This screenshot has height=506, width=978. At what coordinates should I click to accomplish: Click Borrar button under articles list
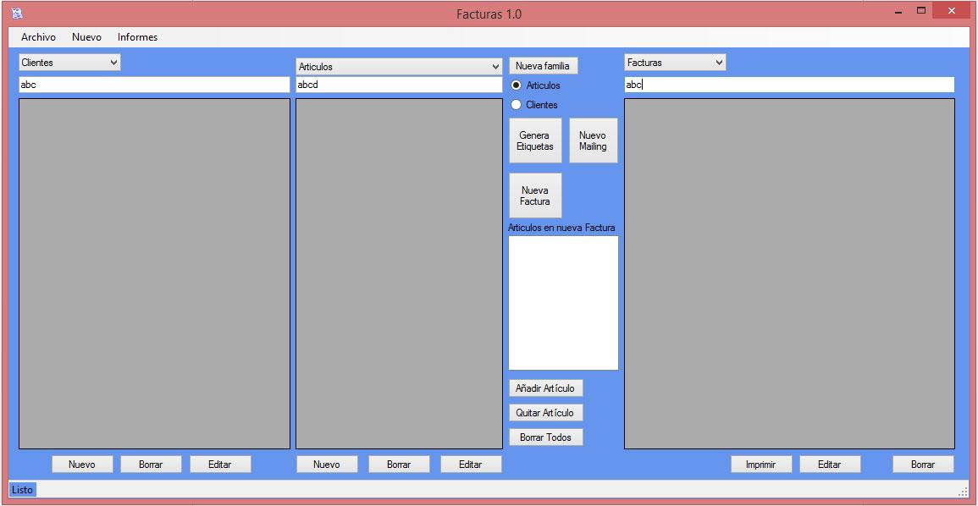tap(399, 465)
